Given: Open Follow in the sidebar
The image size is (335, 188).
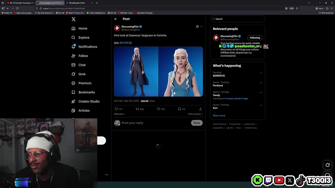Looking at the screenshot, I should click(x=80, y=56).
